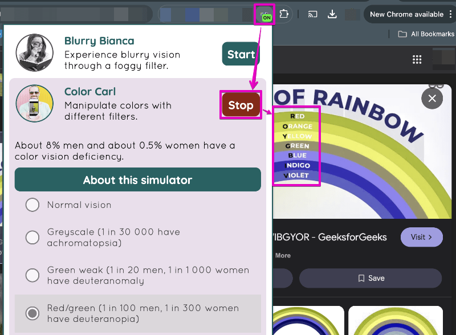456x335 pixels.
Task: Open About this simulator
Action: [138, 179]
